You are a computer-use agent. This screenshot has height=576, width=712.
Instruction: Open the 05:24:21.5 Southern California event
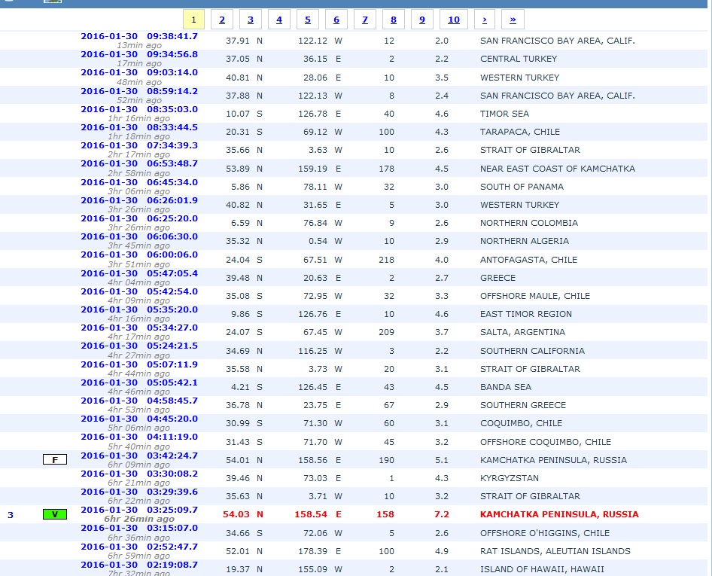(139, 346)
